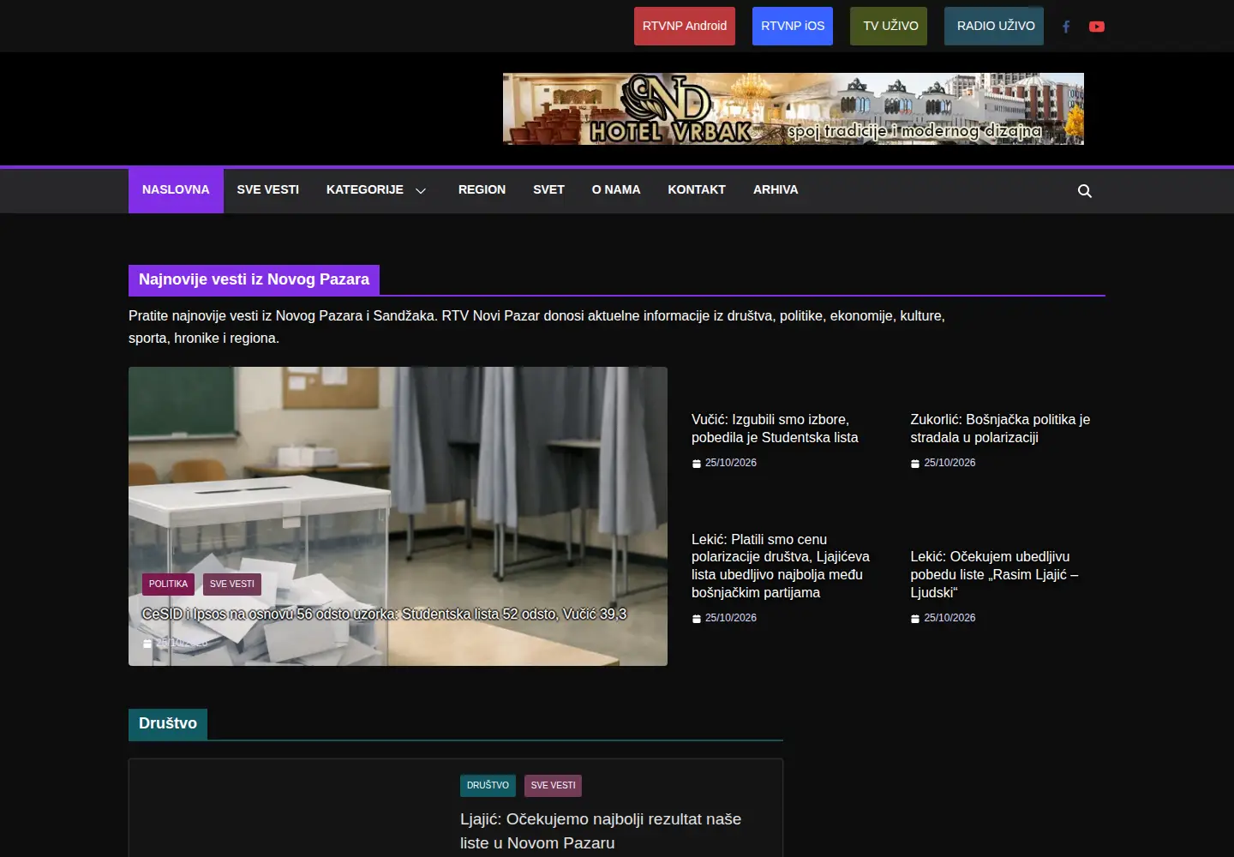
Task: Go to the Naslovna menu item
Action: tap(176, 190)
